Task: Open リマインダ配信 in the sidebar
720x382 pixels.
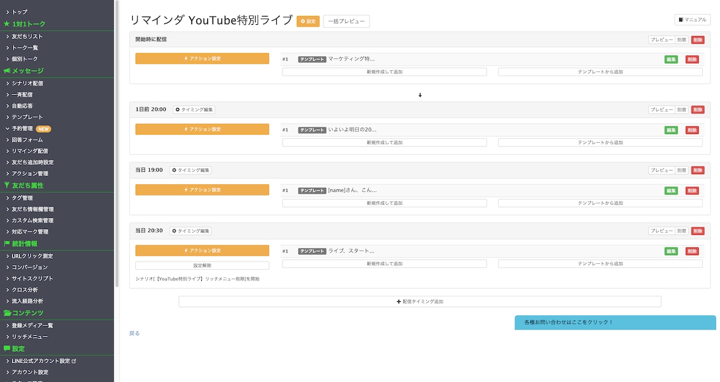Action: [30, 151]
